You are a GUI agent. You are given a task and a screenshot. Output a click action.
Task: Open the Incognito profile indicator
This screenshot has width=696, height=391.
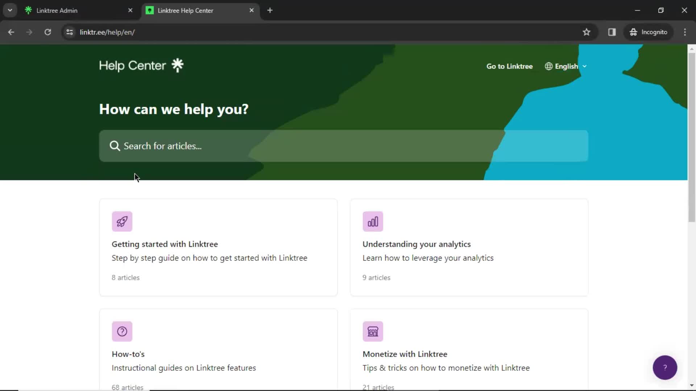click(x=649, y=32)
